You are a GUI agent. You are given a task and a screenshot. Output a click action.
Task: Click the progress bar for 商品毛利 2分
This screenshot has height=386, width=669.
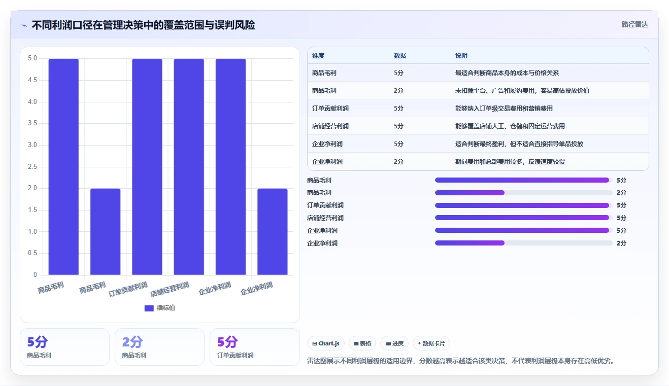click(x=524, y=193)
